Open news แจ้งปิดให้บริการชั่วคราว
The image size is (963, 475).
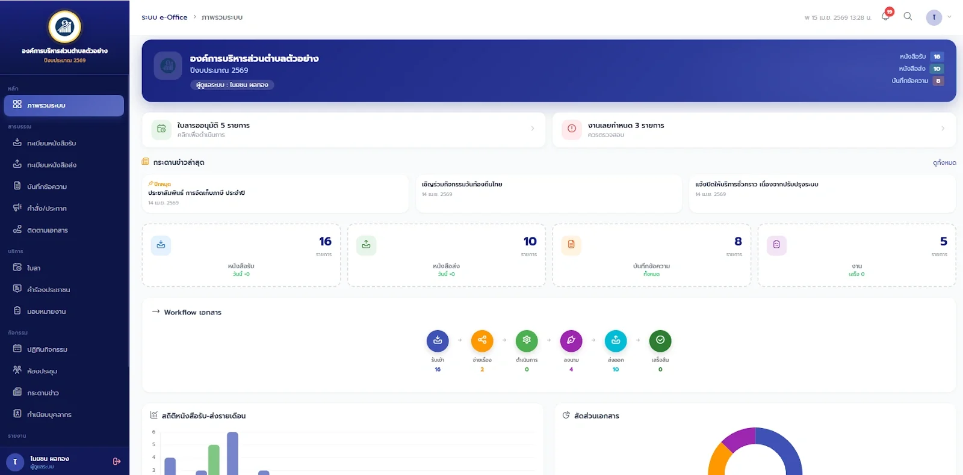click(822, 194)
